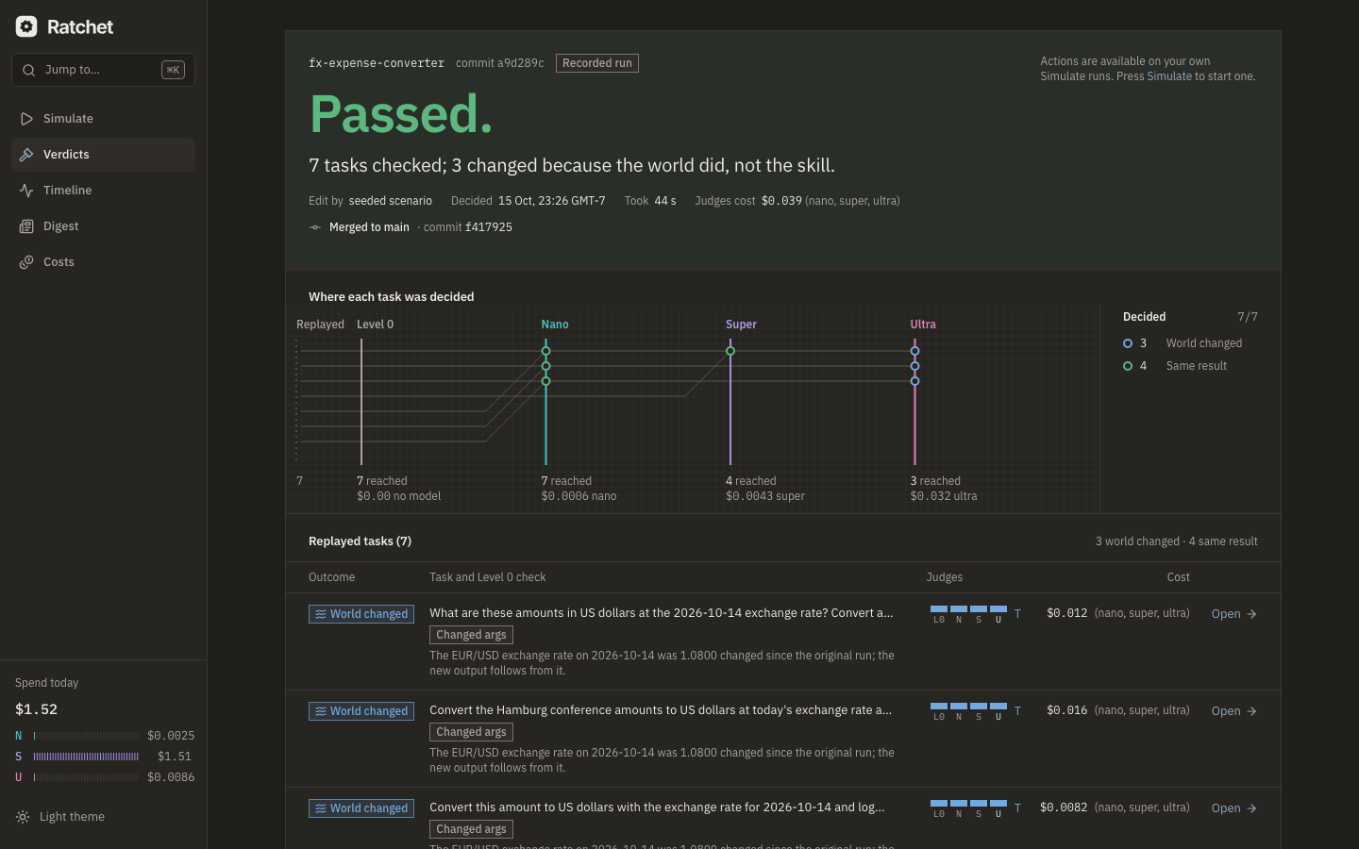Click Changed args tag on first task
This screenshot has width=1359, height=849.
pos(471,635)
